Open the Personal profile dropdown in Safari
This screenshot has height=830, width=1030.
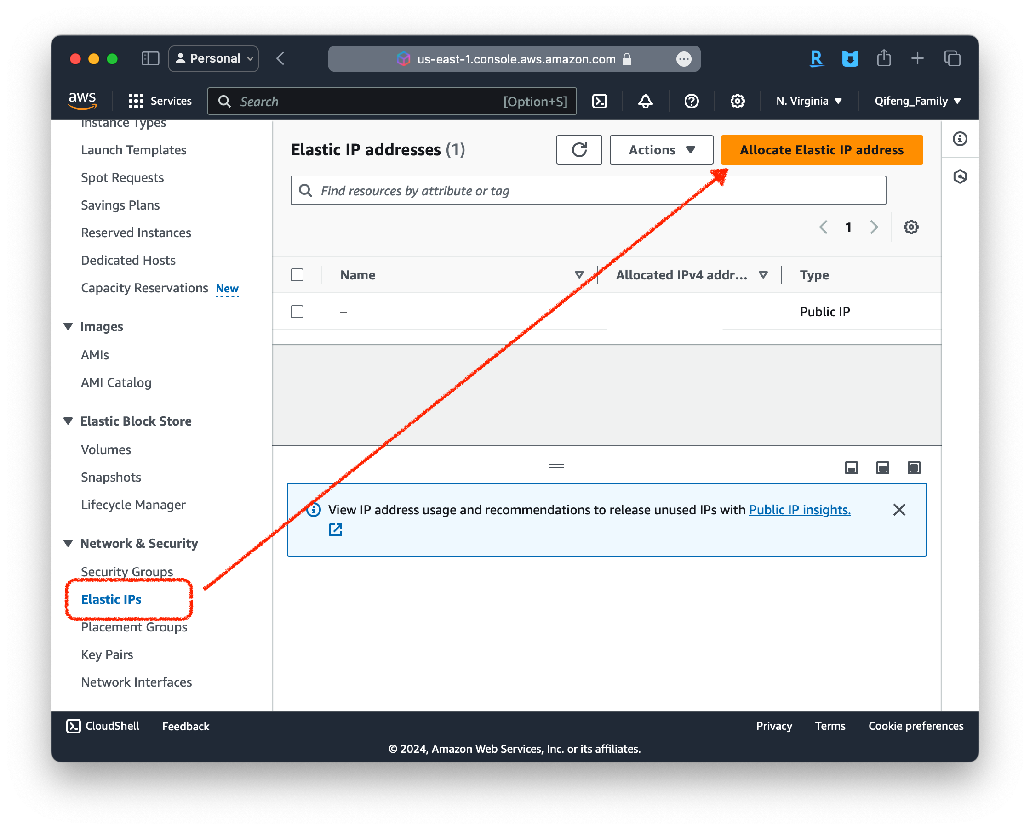(x=213, y=59)
